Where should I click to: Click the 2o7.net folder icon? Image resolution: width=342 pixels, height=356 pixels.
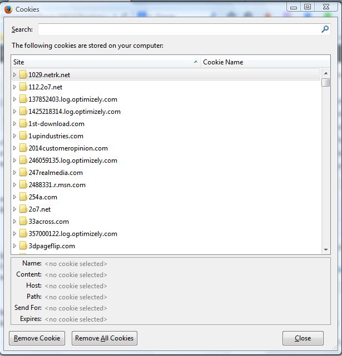[x=23, y=209]
